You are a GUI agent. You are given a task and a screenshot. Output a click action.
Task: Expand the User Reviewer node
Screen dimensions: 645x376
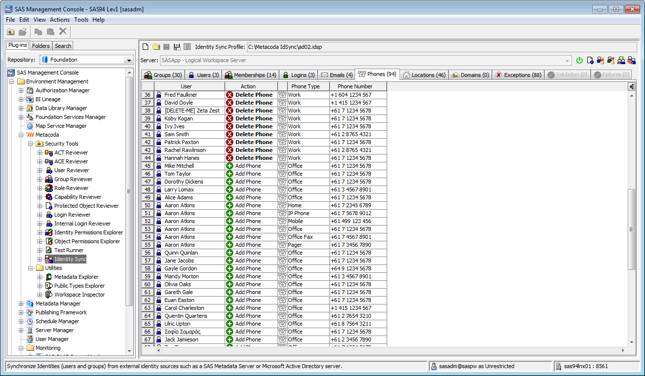coord(40,170)
